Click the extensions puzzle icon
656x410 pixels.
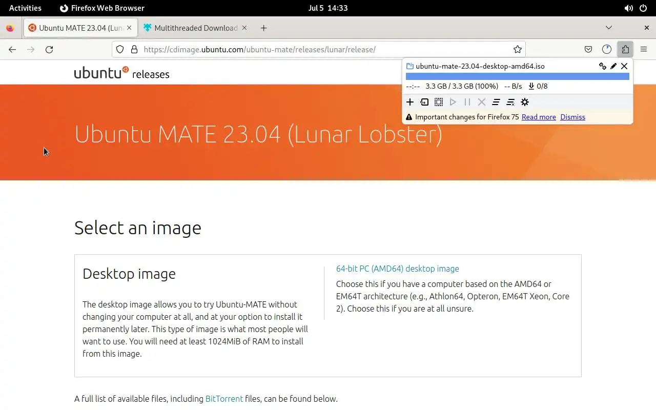625,50
